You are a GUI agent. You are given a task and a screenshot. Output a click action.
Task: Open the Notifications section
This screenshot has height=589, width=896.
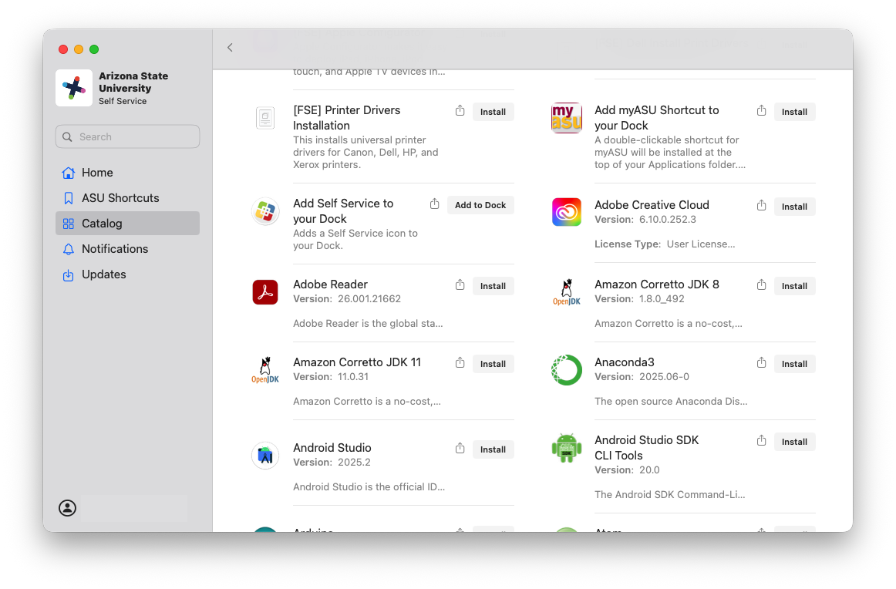(127, 249)
